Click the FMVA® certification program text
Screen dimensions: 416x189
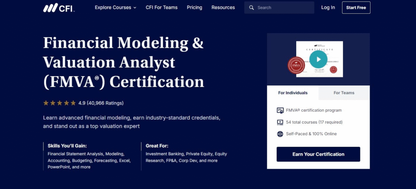314,110
